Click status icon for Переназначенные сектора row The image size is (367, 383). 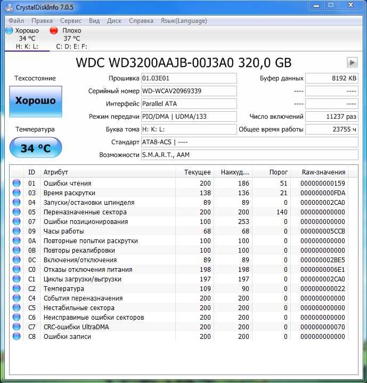(x=17, y=212)
